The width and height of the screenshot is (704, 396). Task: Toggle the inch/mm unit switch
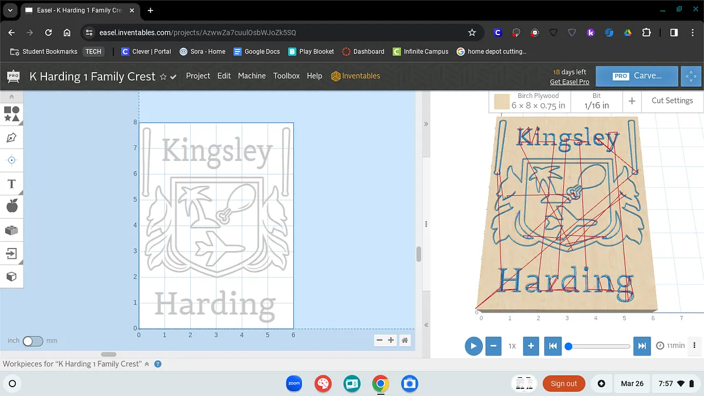coord(33,341)
